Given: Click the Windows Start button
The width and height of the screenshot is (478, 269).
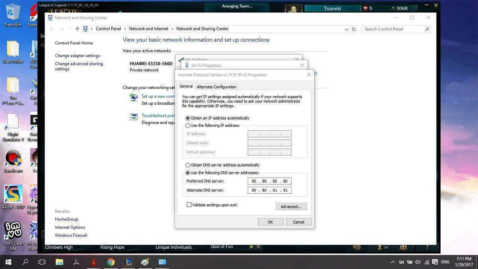Looking at the screenshot, I should pos(8,262).
